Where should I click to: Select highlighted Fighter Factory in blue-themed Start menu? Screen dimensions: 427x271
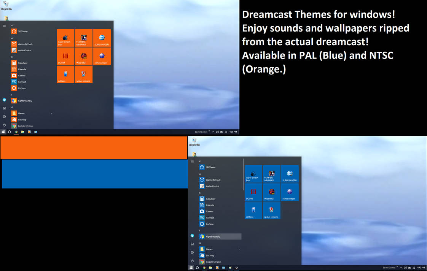[x=220, y=236]
